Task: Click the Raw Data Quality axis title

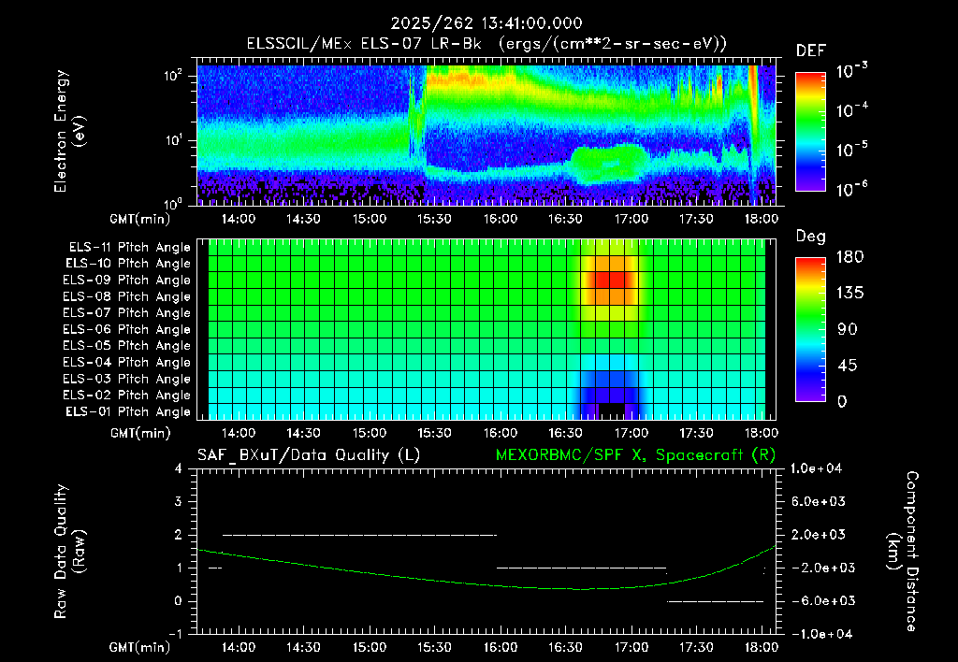Action: [69, 551]
